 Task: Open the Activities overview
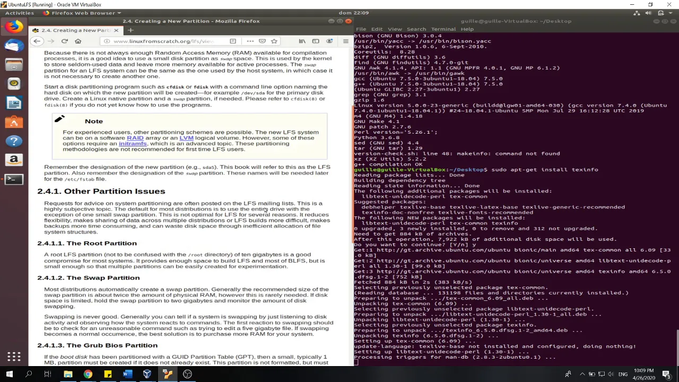20,13
